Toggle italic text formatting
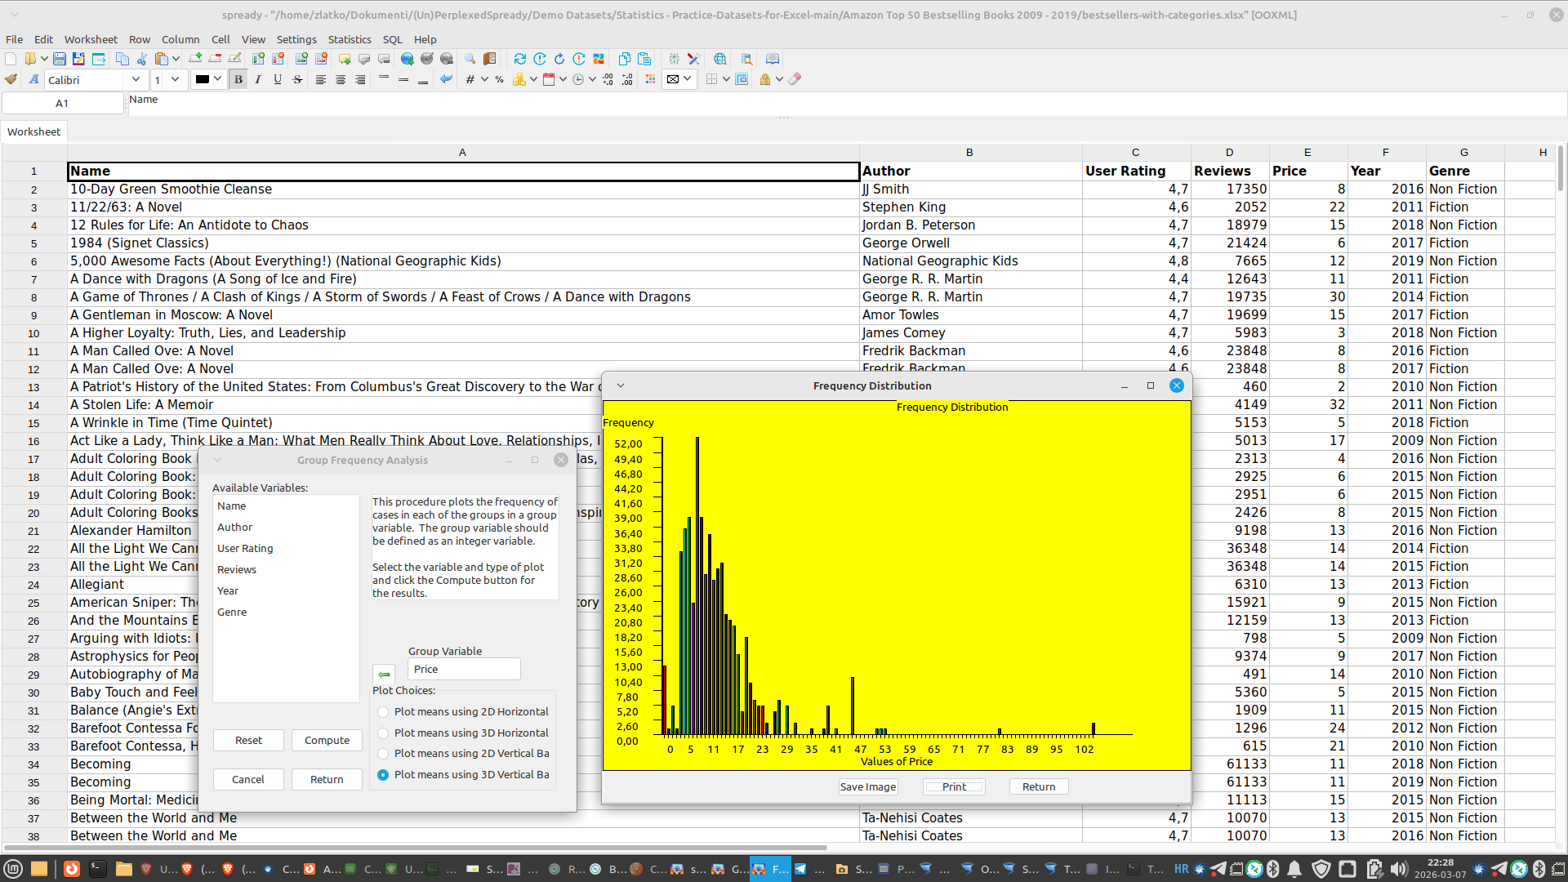Image resolution: width=1568 pixels, height=882 pixels. tap(258, 79)
